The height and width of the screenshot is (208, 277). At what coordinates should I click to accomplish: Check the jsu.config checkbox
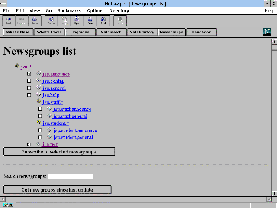point(29,81)
